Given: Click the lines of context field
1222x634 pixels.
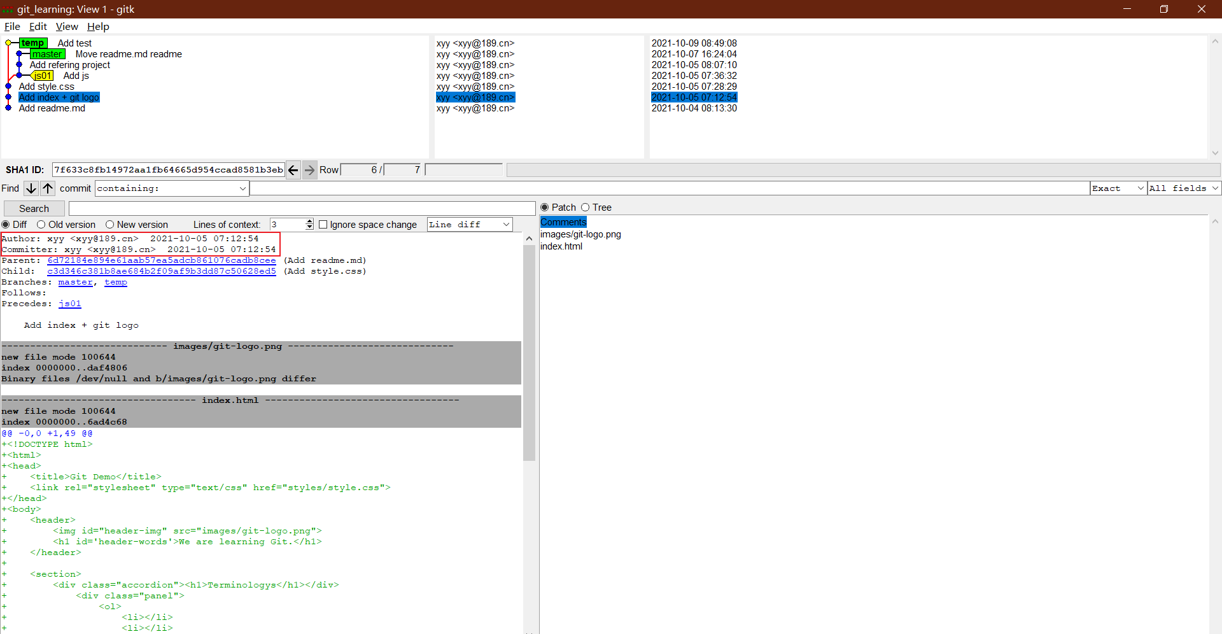Looking at the screenshot, I should pos(288,225).
